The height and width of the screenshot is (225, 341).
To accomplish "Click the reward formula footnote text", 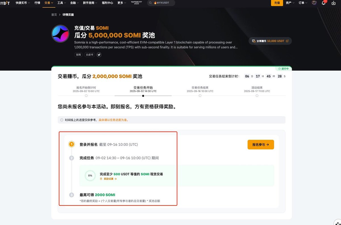I will click(x=120, y=201).
